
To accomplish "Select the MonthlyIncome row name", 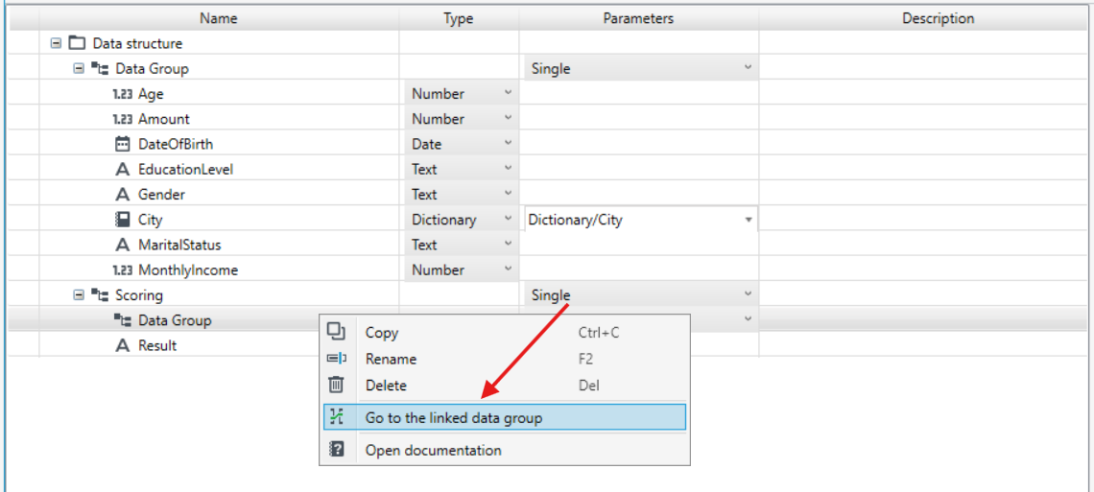I will pyautogui.click(x=188, y=269).
